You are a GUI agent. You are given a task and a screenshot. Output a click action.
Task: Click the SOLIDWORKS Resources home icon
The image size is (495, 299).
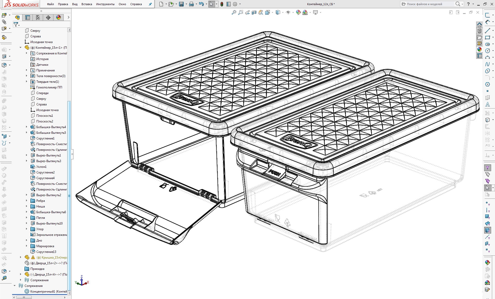coord(480,25)
